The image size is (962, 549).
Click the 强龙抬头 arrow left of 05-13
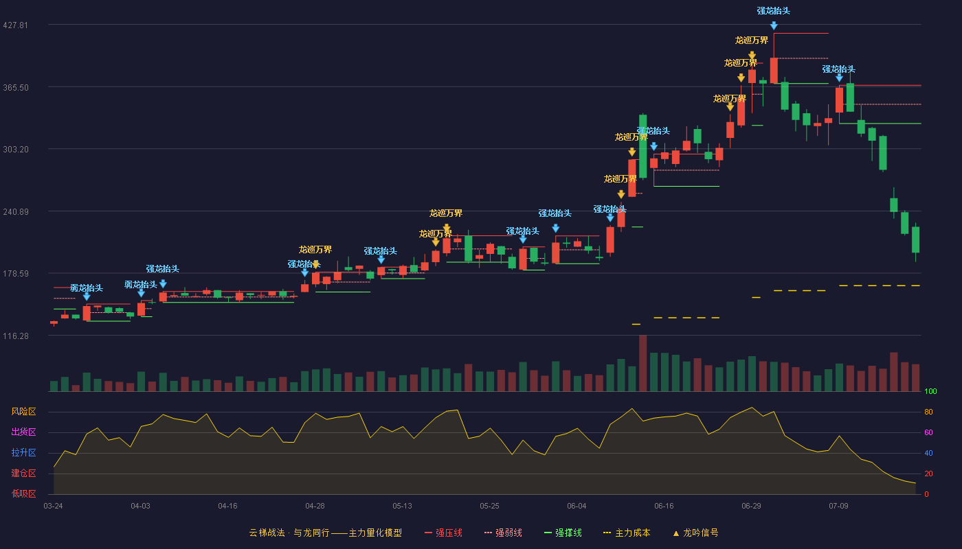tap(381, 259)
